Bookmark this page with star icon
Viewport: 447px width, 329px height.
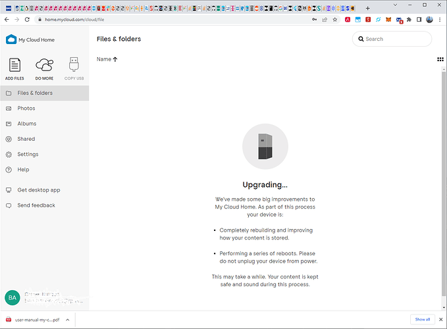(x=335, y=19)
